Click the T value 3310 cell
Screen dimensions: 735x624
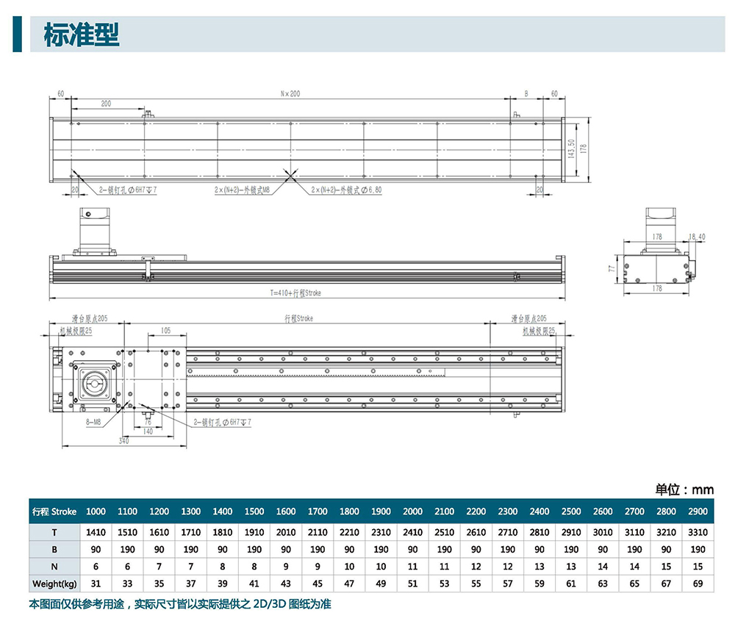click(698, 533)
